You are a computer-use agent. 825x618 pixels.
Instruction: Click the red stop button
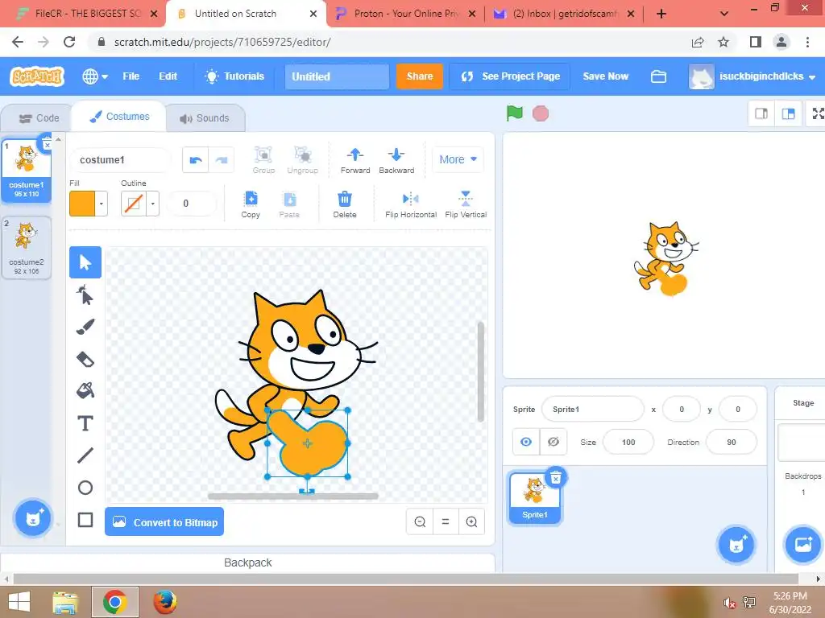(541, 113)
